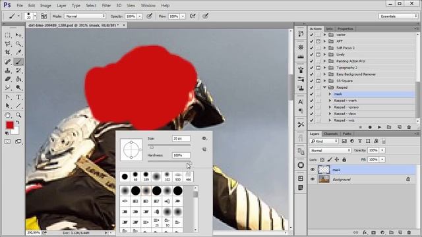Viewport: 422px width, 237px height.
Task: Switch to the Paths tab
Action: 347,134
